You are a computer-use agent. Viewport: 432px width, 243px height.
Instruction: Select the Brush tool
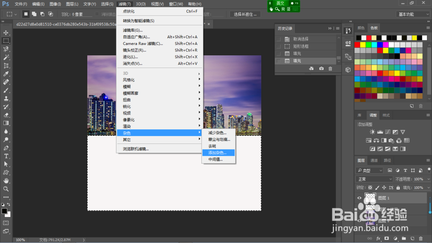(6, 90)
